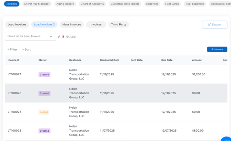The image size is (231, 141).
Task: Select the Mass Invoices tab
Action: tap(71, 24)
